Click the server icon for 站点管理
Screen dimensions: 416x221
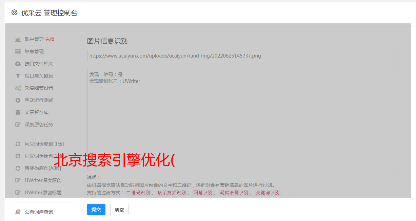(18, 51)
